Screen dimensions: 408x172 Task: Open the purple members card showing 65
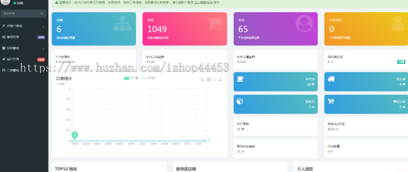click(x=276, y=29)
